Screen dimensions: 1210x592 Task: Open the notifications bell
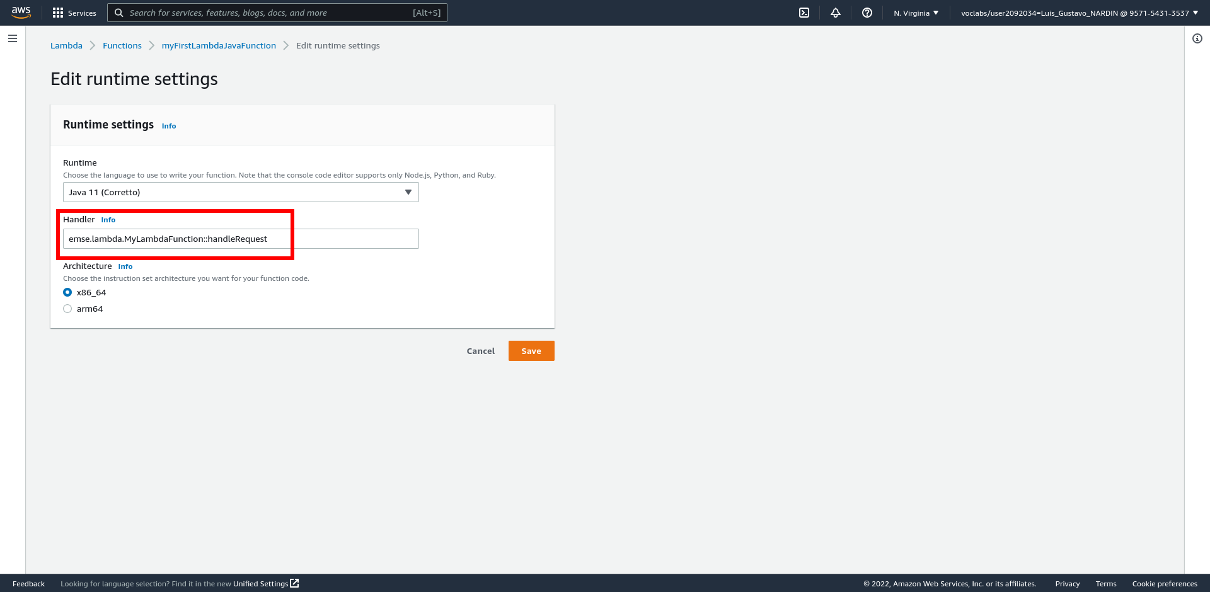click(x=836, y=13)
